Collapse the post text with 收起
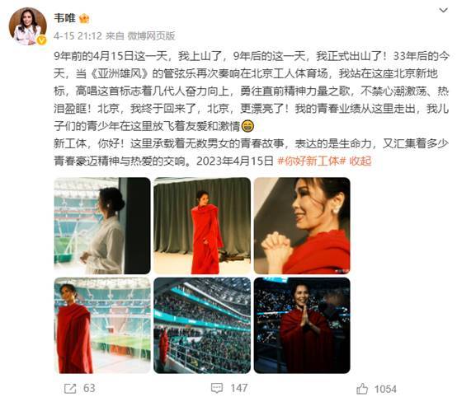The image size is (457, 397). pyautogui.click(x=360, y=161)
